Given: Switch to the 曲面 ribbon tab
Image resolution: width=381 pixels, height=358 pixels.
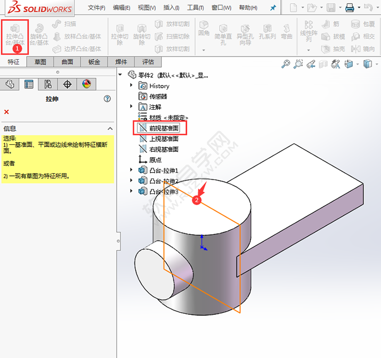Looking at the screenshot, I should 67,62.
